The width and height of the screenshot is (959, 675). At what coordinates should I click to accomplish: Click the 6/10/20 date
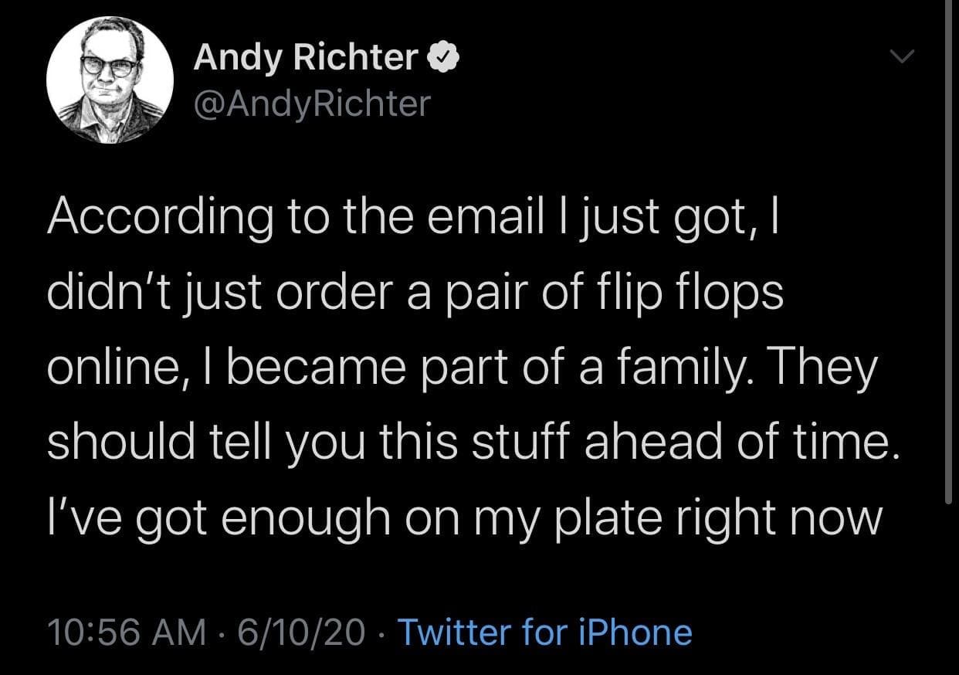[302, 633]
